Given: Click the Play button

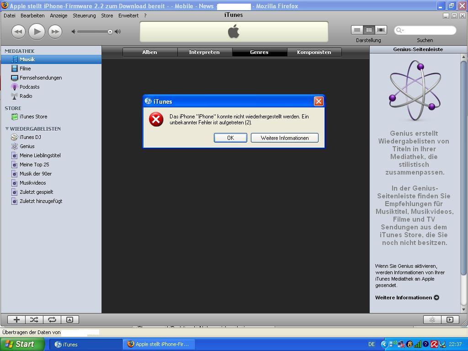Looking at the screenshot, I should tap(37, 32).
